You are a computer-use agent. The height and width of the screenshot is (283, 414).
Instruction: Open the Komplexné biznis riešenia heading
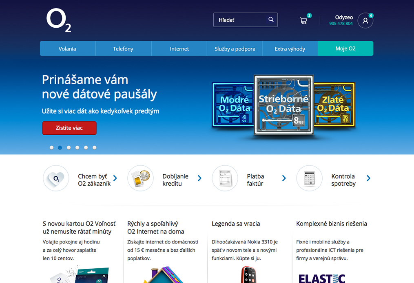pyautogui.click(x=332, y=224)
